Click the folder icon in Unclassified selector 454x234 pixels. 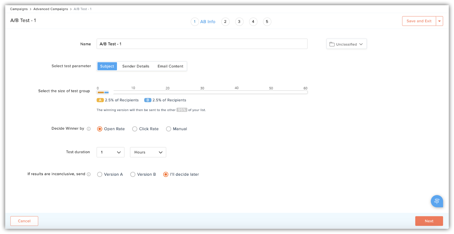point(332,44)
